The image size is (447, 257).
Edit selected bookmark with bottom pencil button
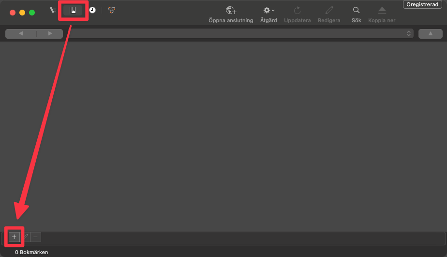25,237
